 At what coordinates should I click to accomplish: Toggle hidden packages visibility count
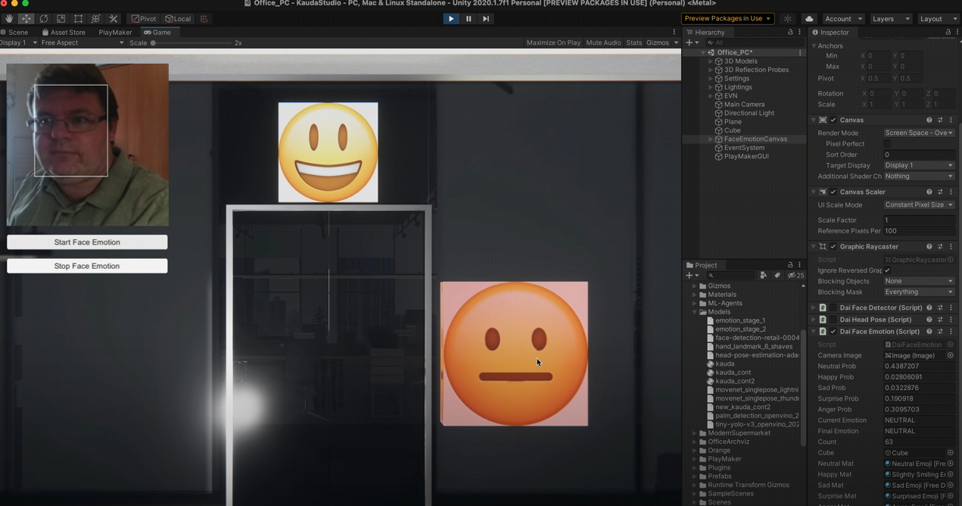point(796,276)
